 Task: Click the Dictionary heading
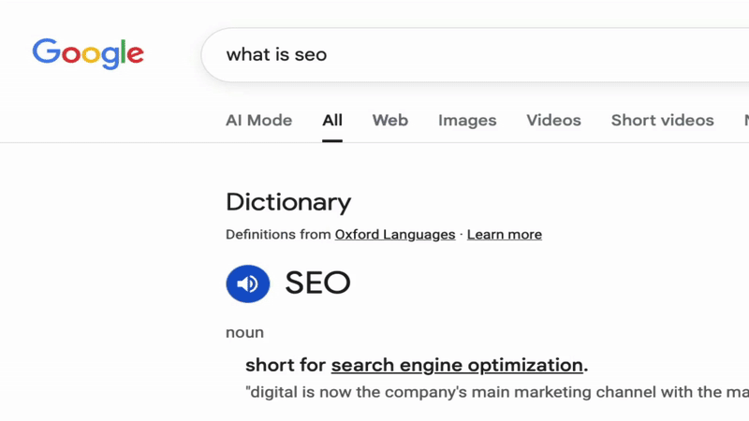point(288,202)
